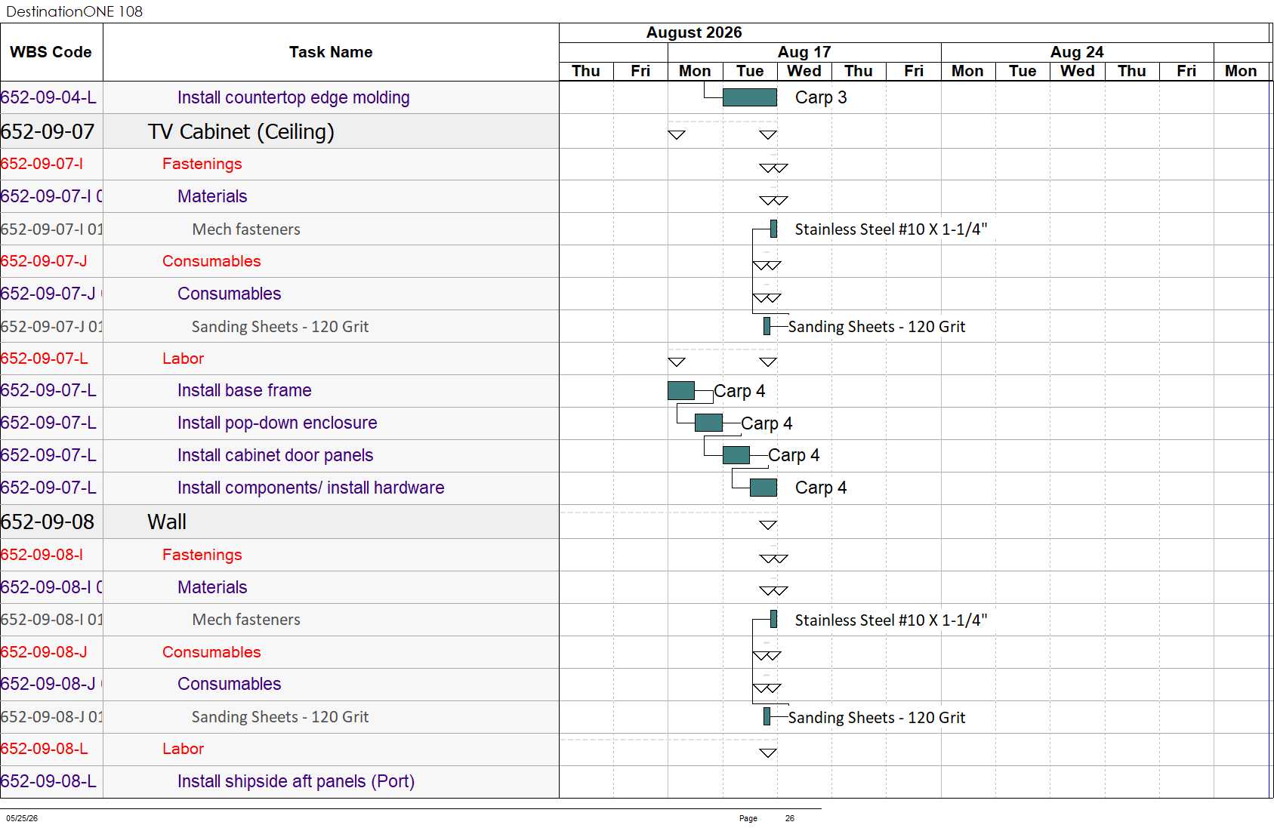Click the Install countertop edge molding Gantt bar
This screenshot has height=828, width=1274.
[x=749, y=97]
